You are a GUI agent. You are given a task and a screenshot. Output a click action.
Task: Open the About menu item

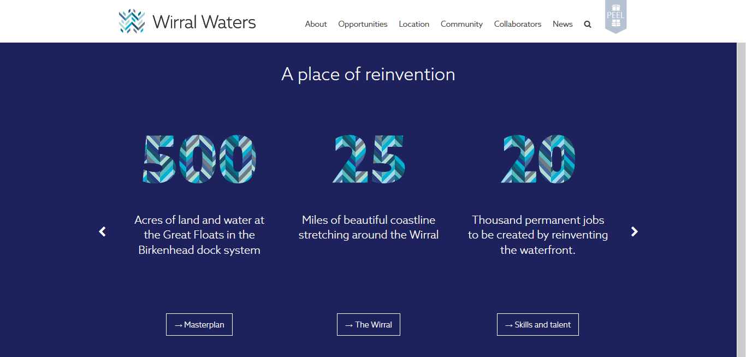(x=316, y=24)
